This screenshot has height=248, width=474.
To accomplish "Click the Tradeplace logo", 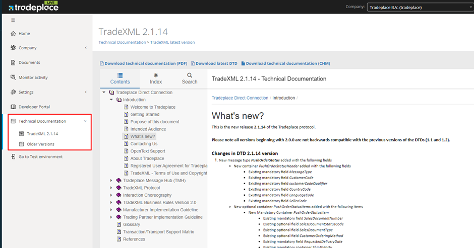I will coord(33,7).
